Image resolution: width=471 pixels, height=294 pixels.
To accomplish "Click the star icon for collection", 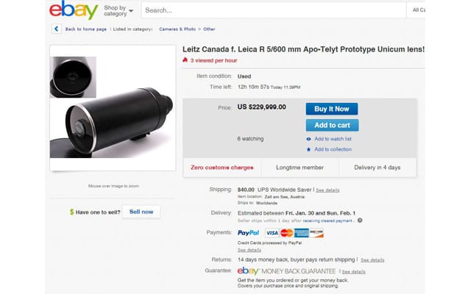I will click(309, 149).
